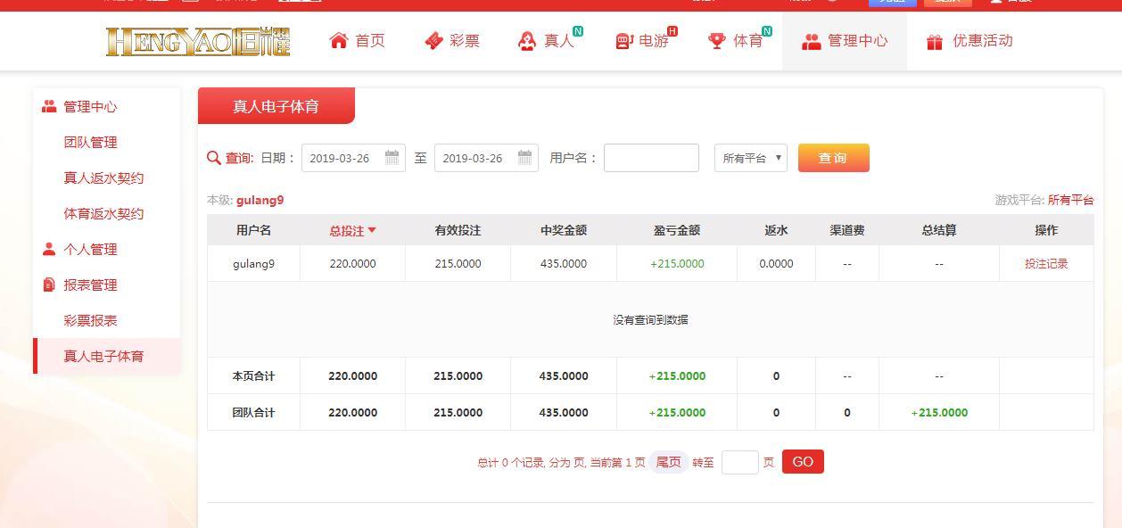The height and width of the screenshot is (528, 1122).
Task: Select 真人电子体育 in the sidebar
Action: pyautogui.click(x=107, y=356)
